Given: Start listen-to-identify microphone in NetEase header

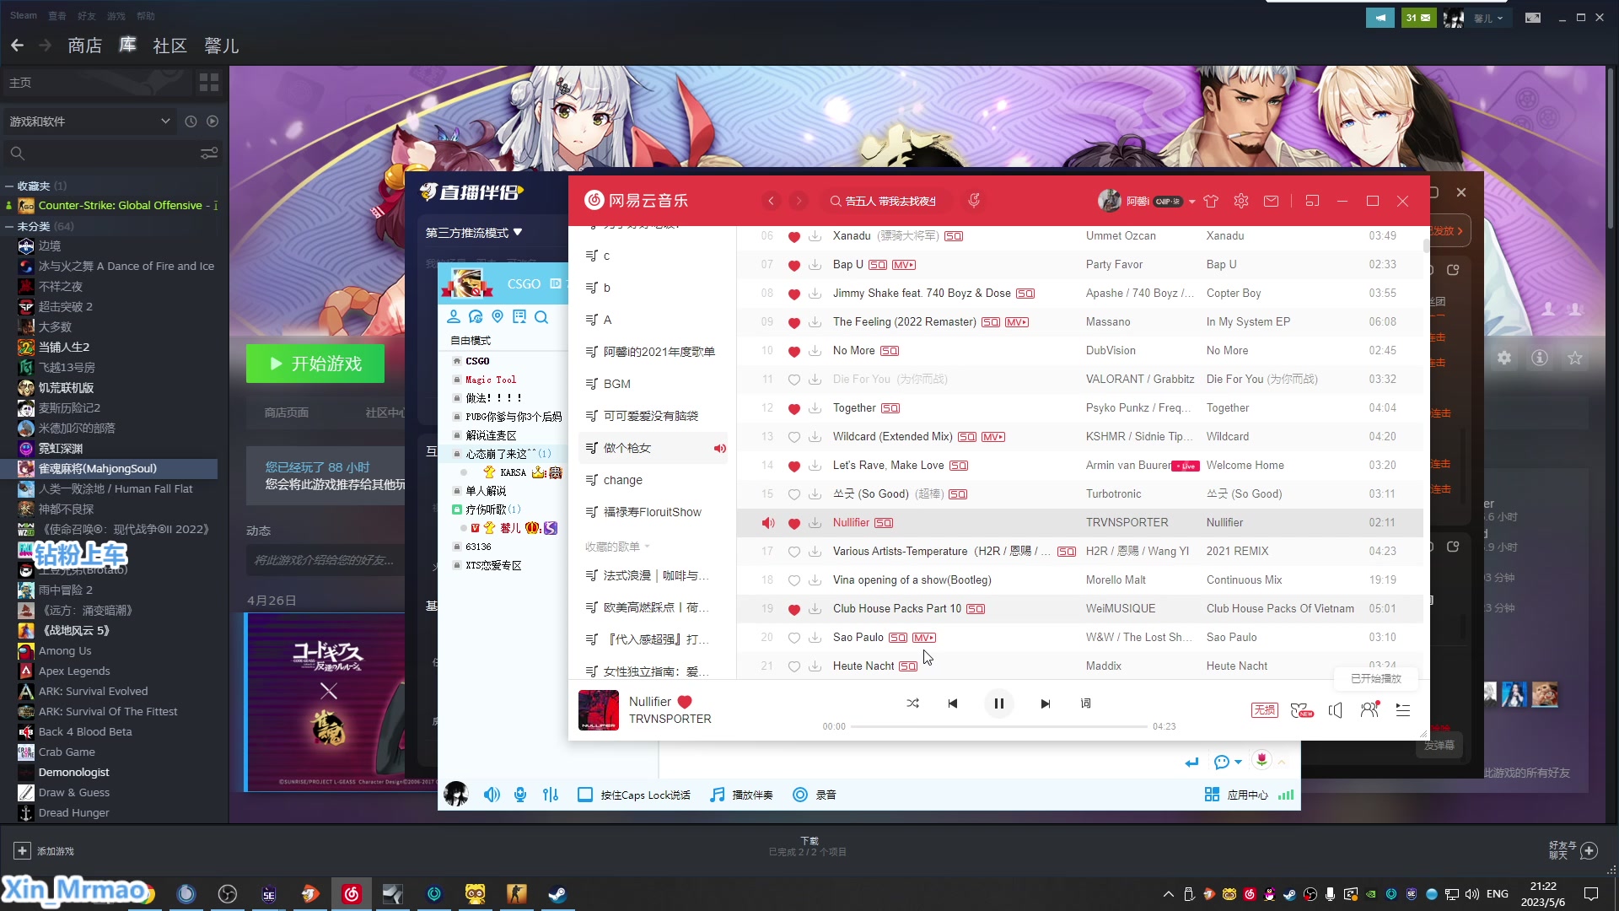Looking at the screenshot, I should click(x=974, y=201).
